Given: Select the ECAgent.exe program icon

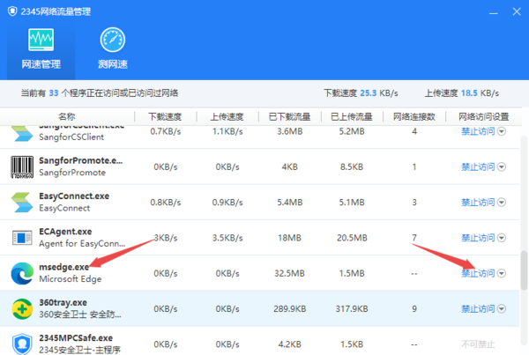Looking at the screenshot, I should click(21, 237).
